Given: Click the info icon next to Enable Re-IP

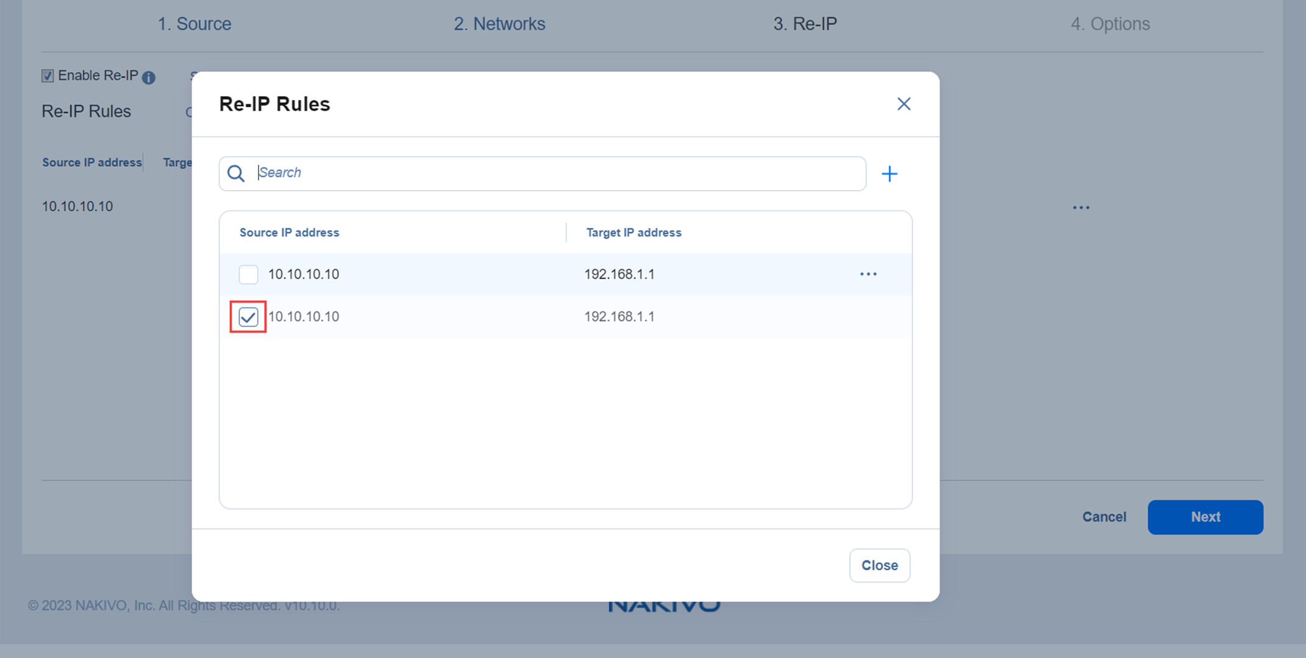Looking at the screenshot, I should point(149,77).
